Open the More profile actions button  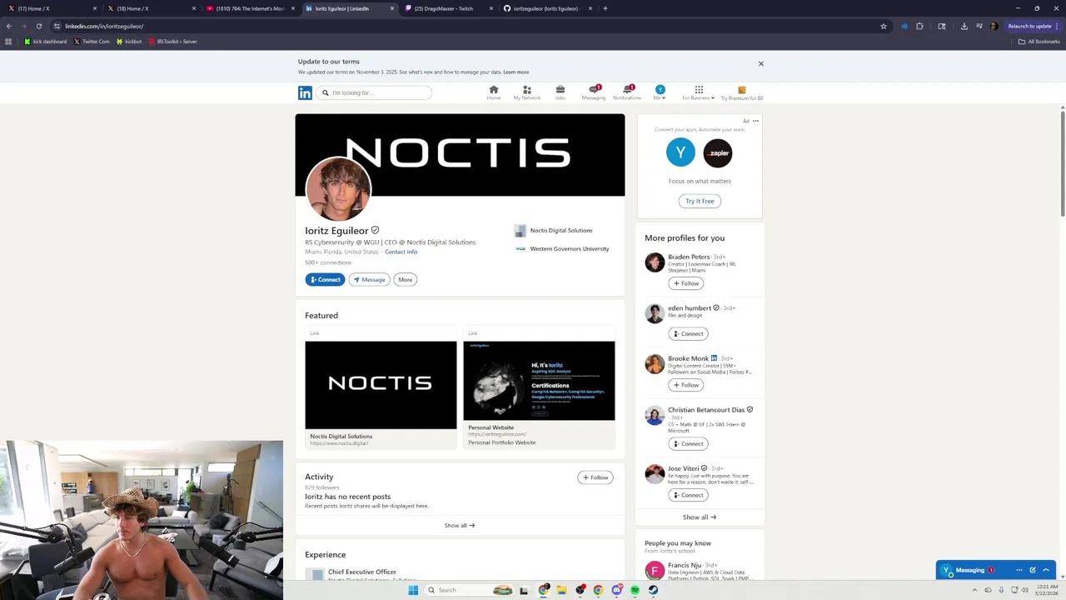click(x=406, y=280)
